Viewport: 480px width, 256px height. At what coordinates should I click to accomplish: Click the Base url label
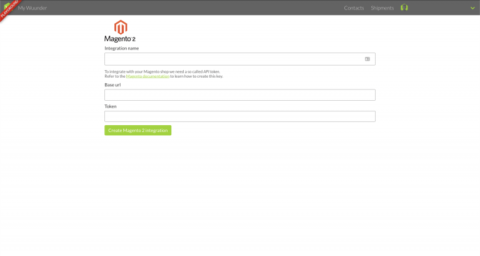112,85
